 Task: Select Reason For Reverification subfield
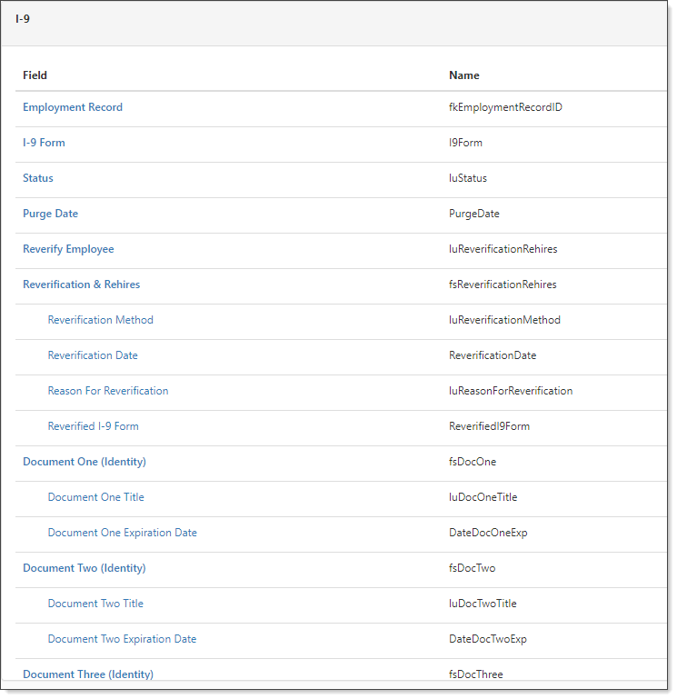tap(108, 391)
